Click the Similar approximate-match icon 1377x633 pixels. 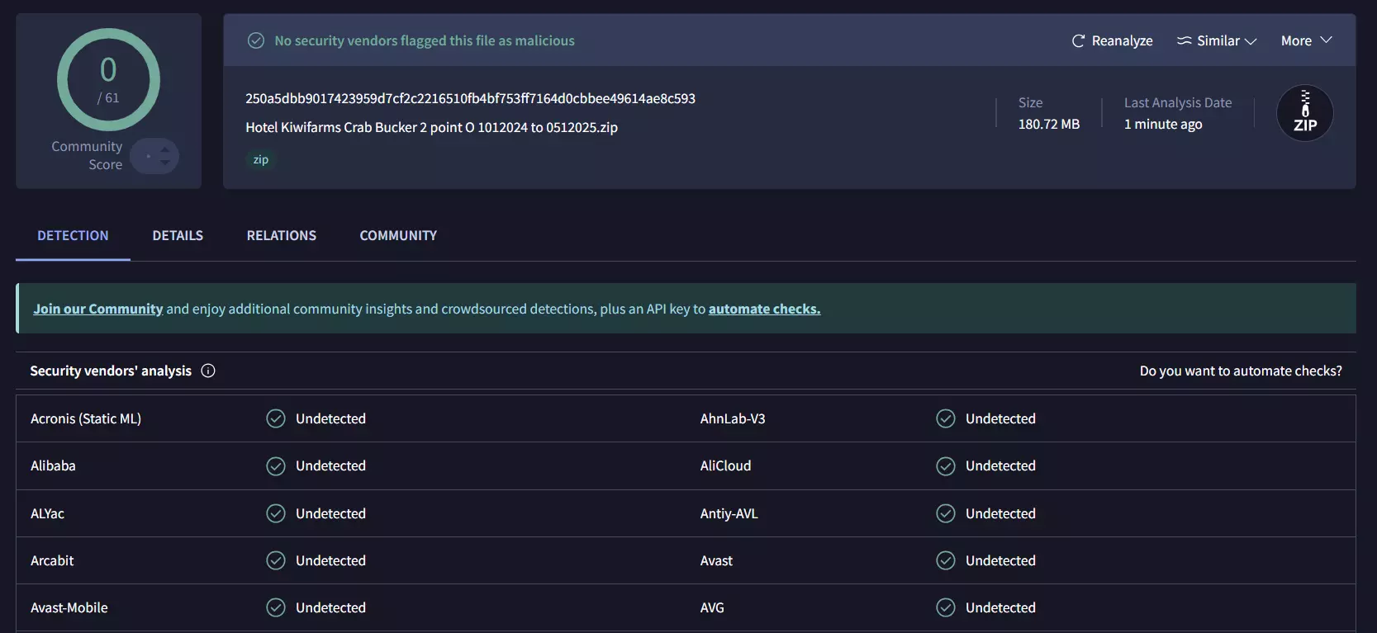pos(1184,40)
